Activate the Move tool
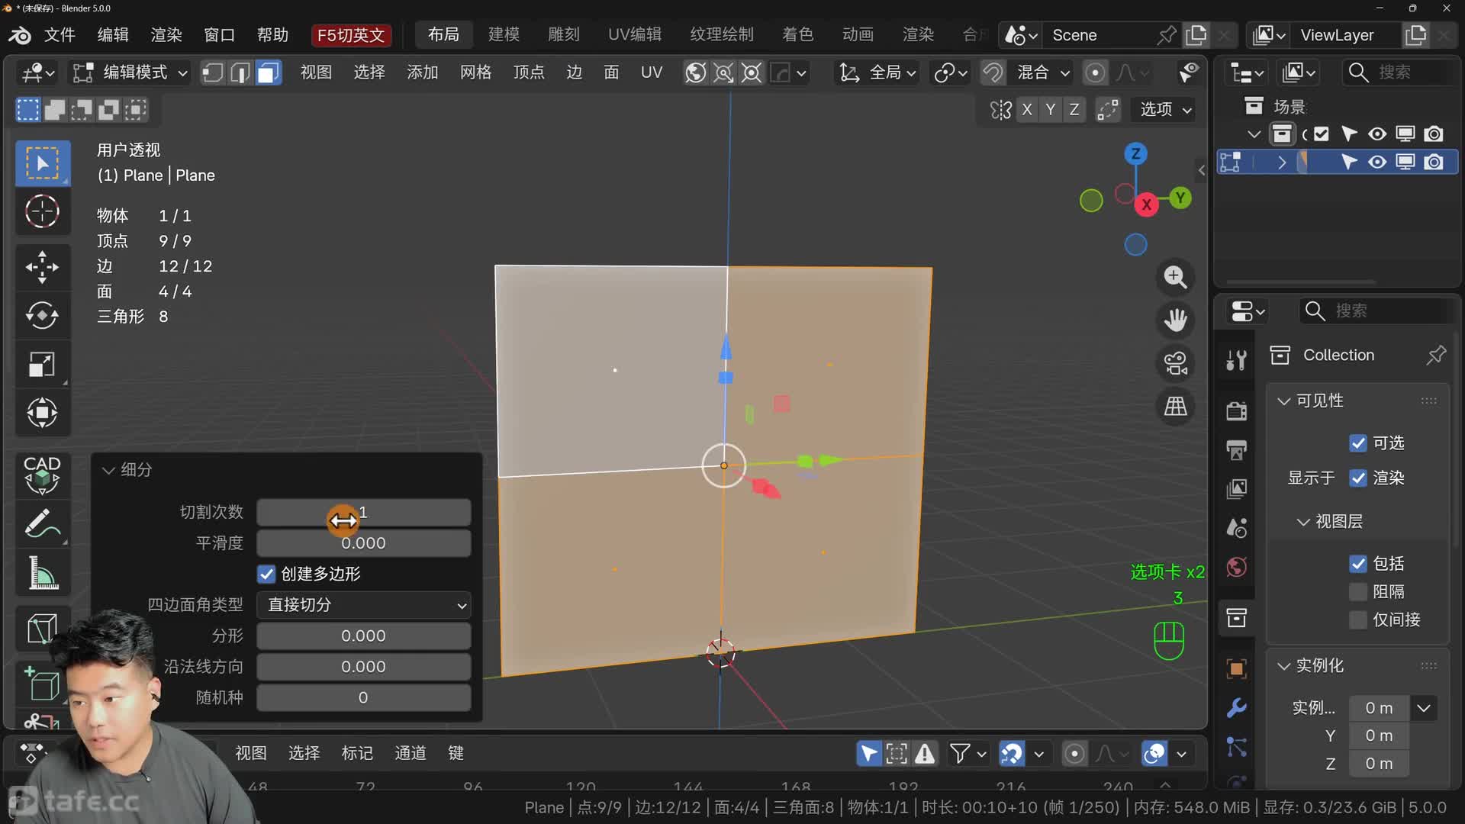This screenshot has height=824, width=1465. tap(42, 267)
